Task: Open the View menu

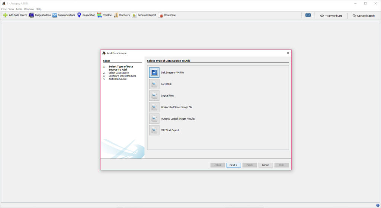Action: point(11,9)
